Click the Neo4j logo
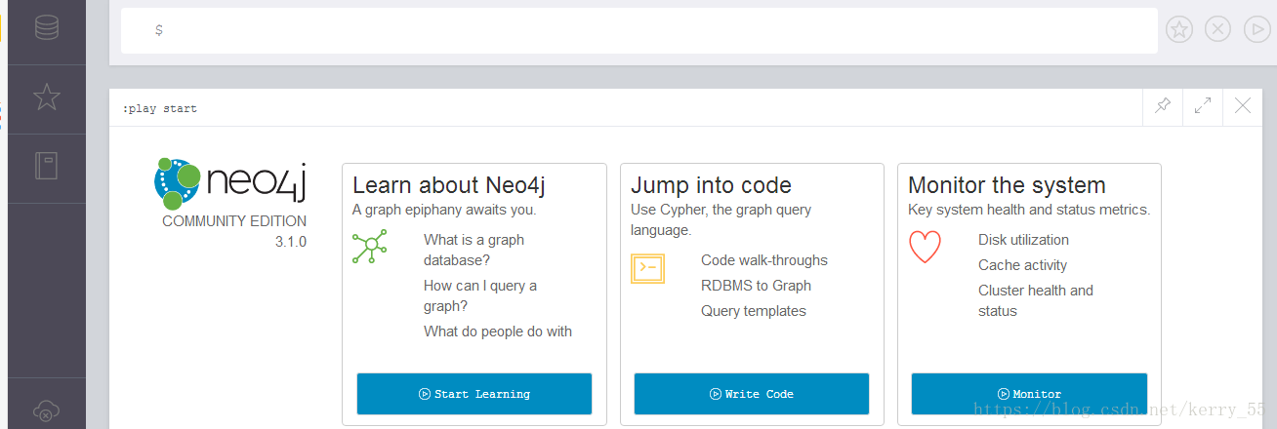Image resolution: width=1277 pixels, height=429 pixels. tap(230, 183)
